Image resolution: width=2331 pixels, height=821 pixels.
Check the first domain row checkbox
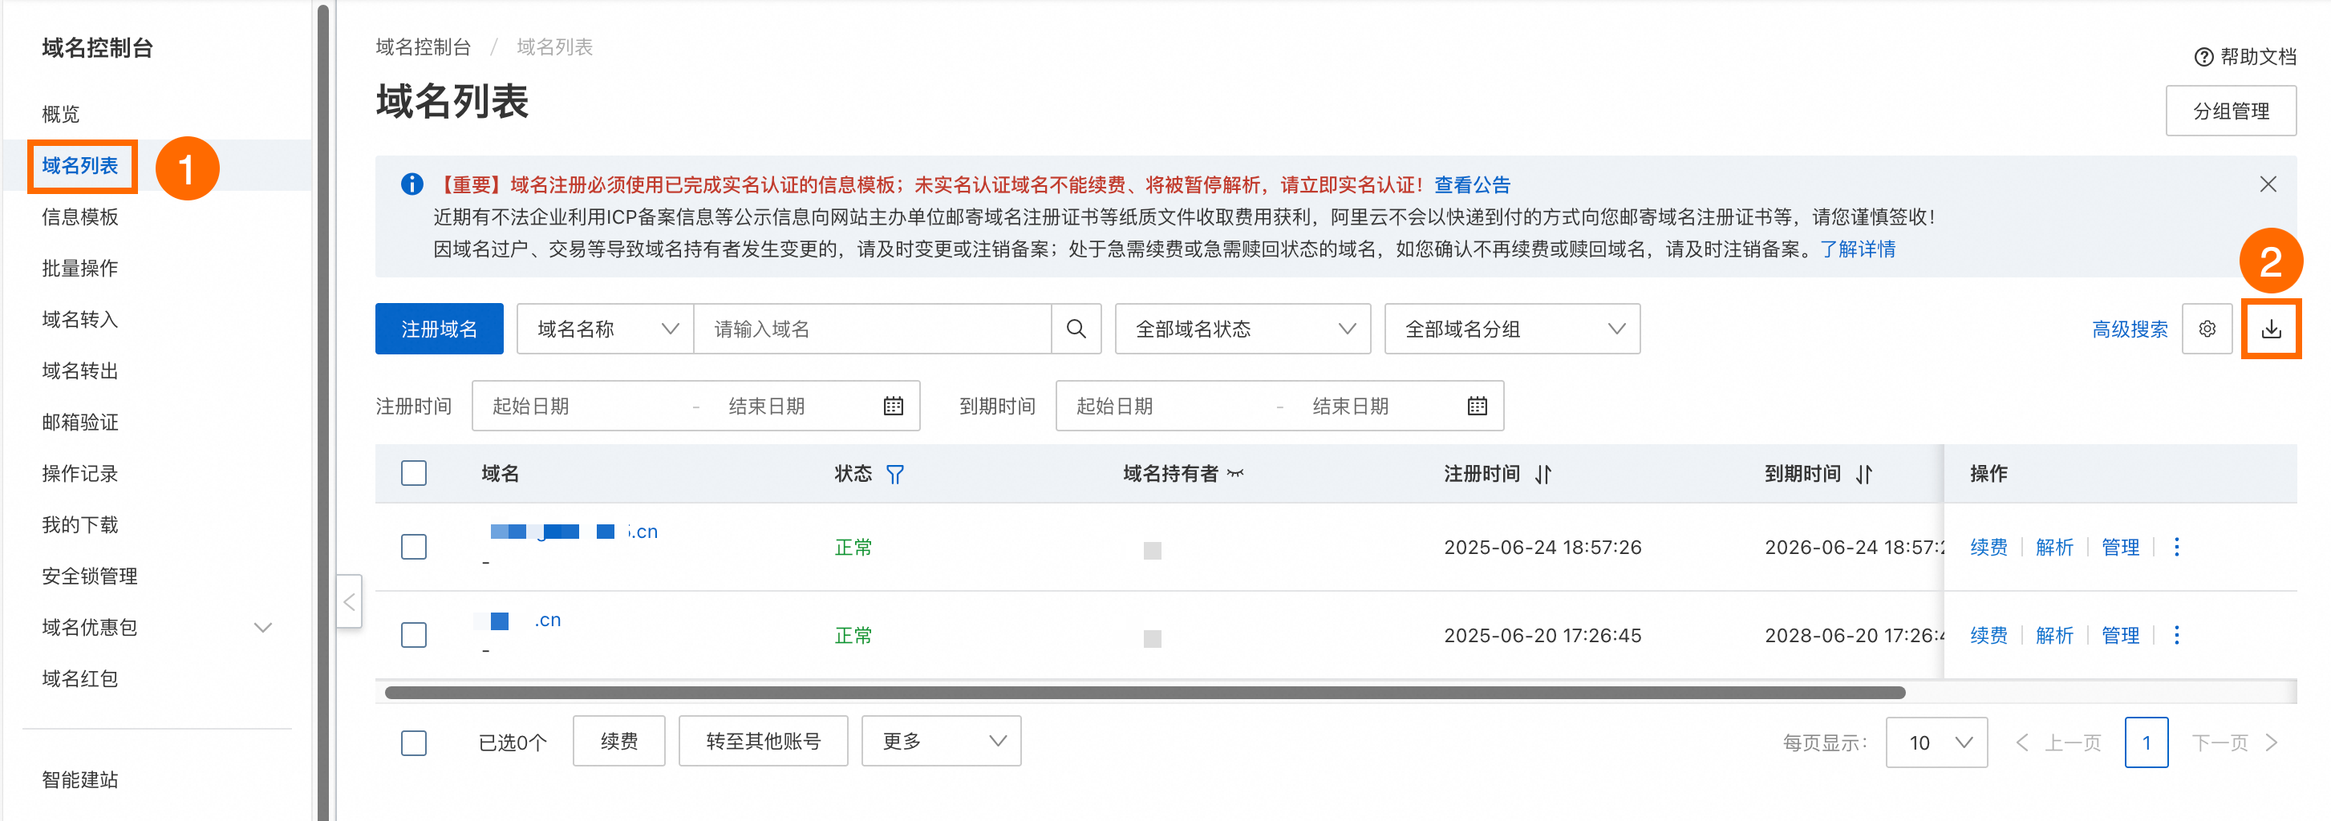coord(414,546)
